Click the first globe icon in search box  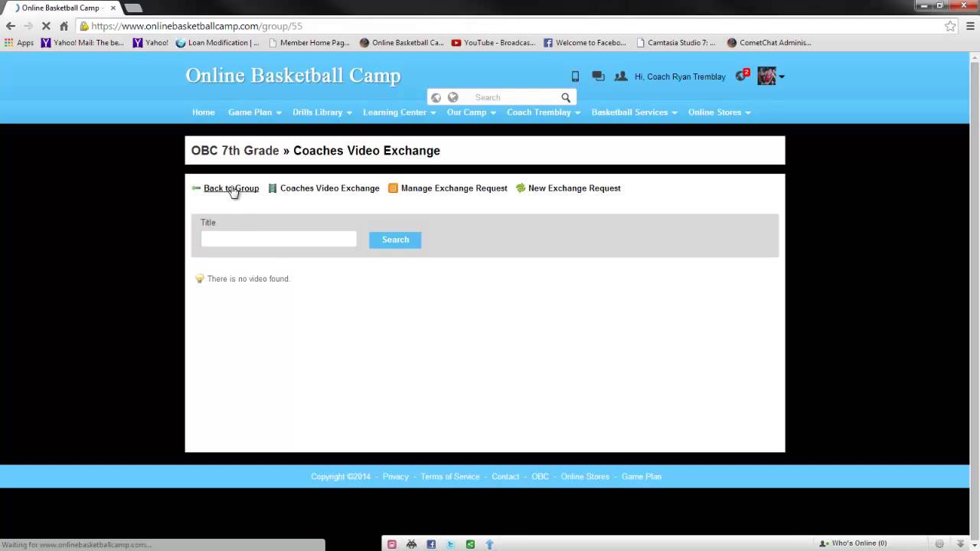[x=436, y=97]
